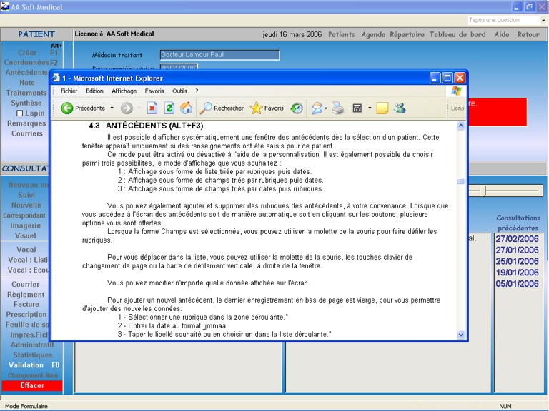Click the yellow discussion note icon

click(382, 108)
